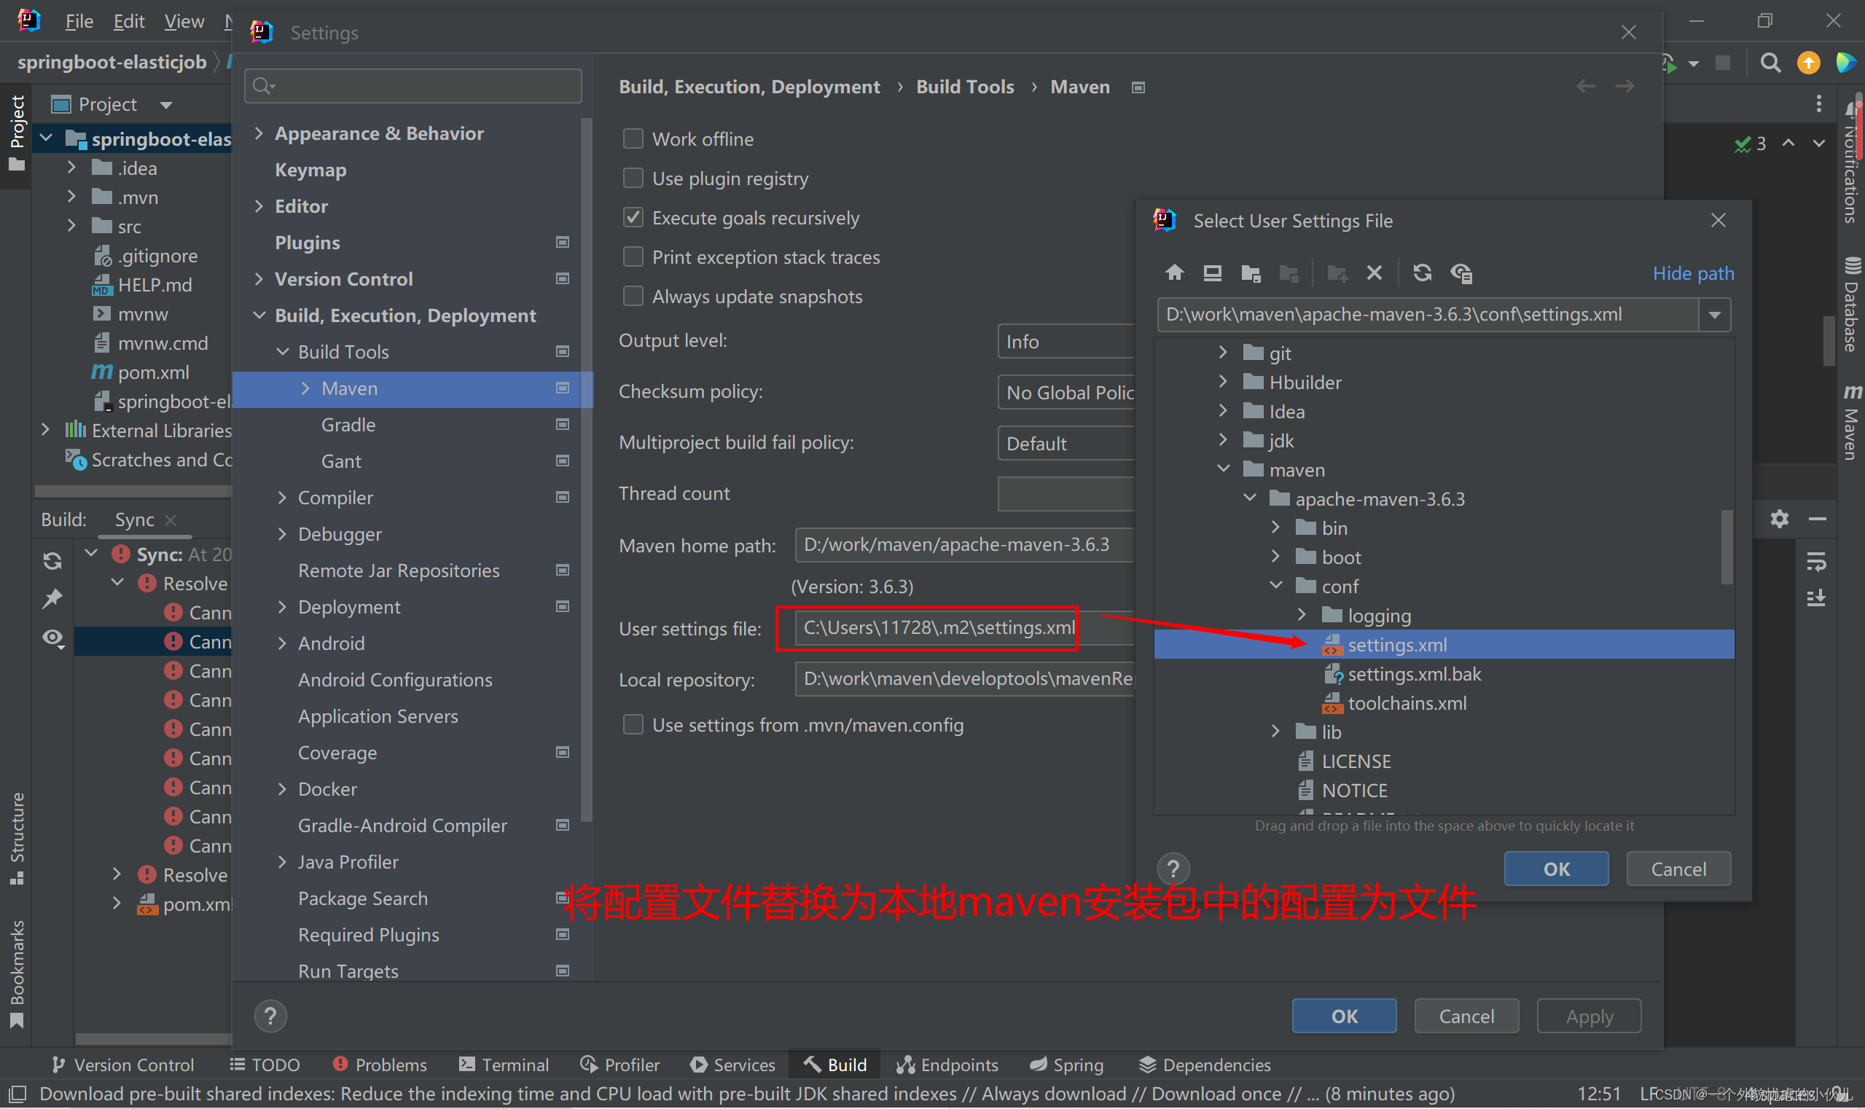Jump to project directory in file chooser
Image resolution: width=1865 pixels, height=1109 pixels.
coord(1251,273)
